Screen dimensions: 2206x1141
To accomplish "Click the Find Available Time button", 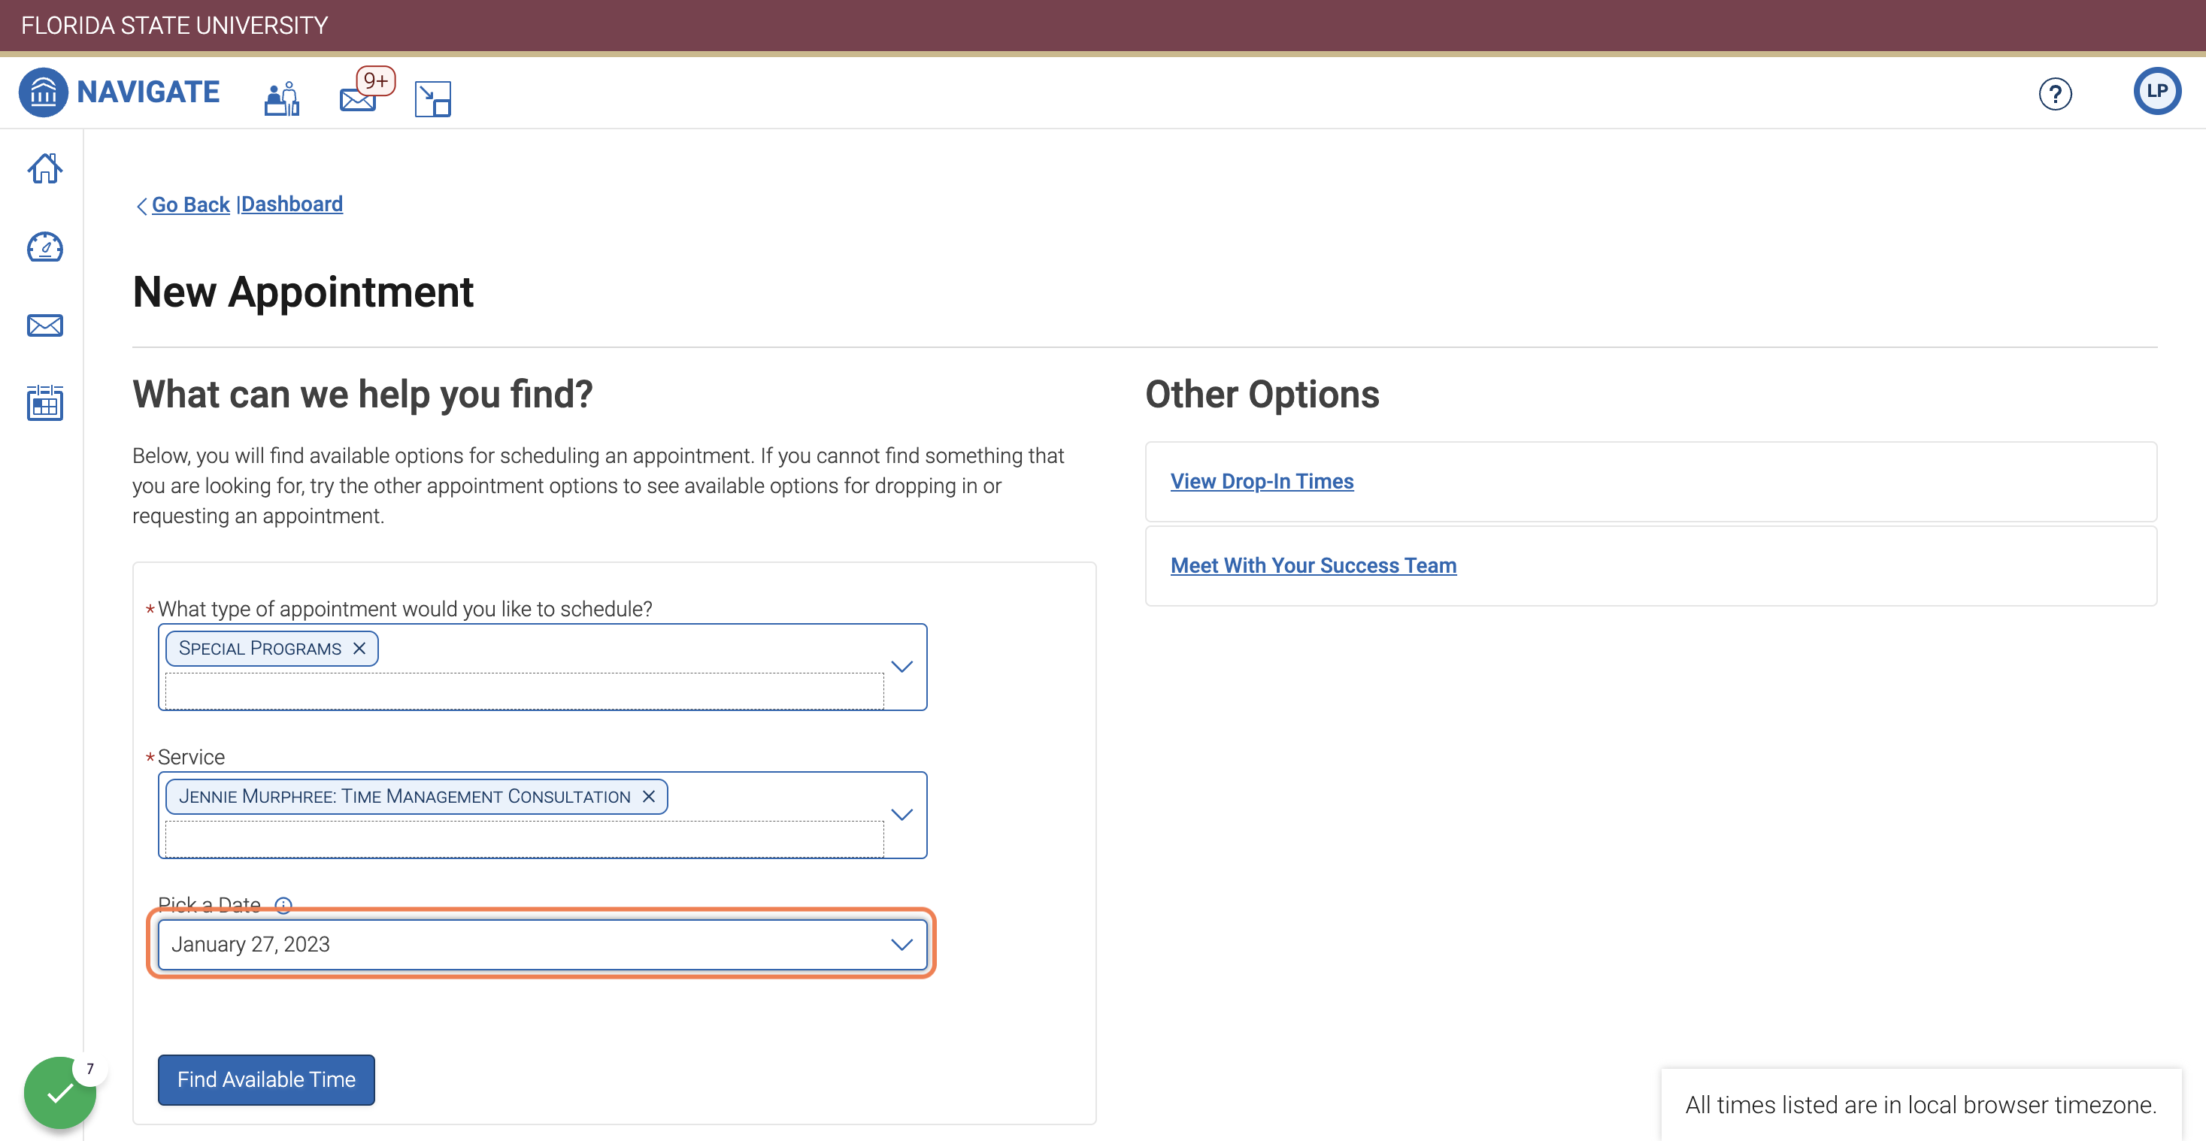I will [266, 1079].
